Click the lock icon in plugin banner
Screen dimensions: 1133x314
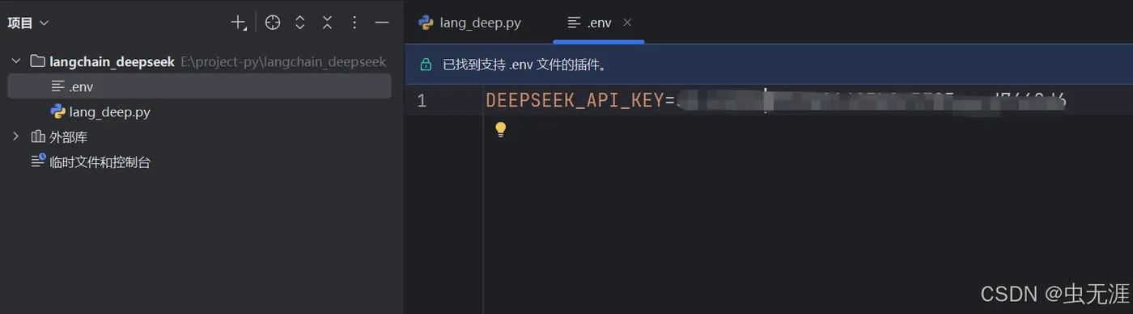point(426,65)
